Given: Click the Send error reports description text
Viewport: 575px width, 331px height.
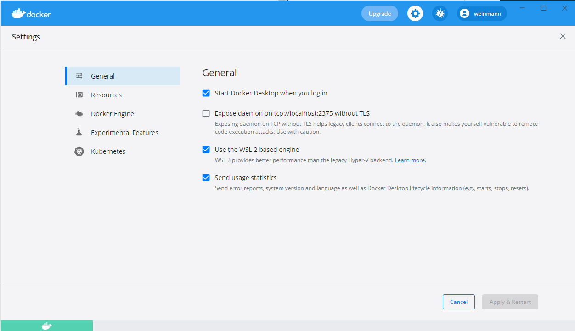Looking at the screenshot, I should [372, 188].
